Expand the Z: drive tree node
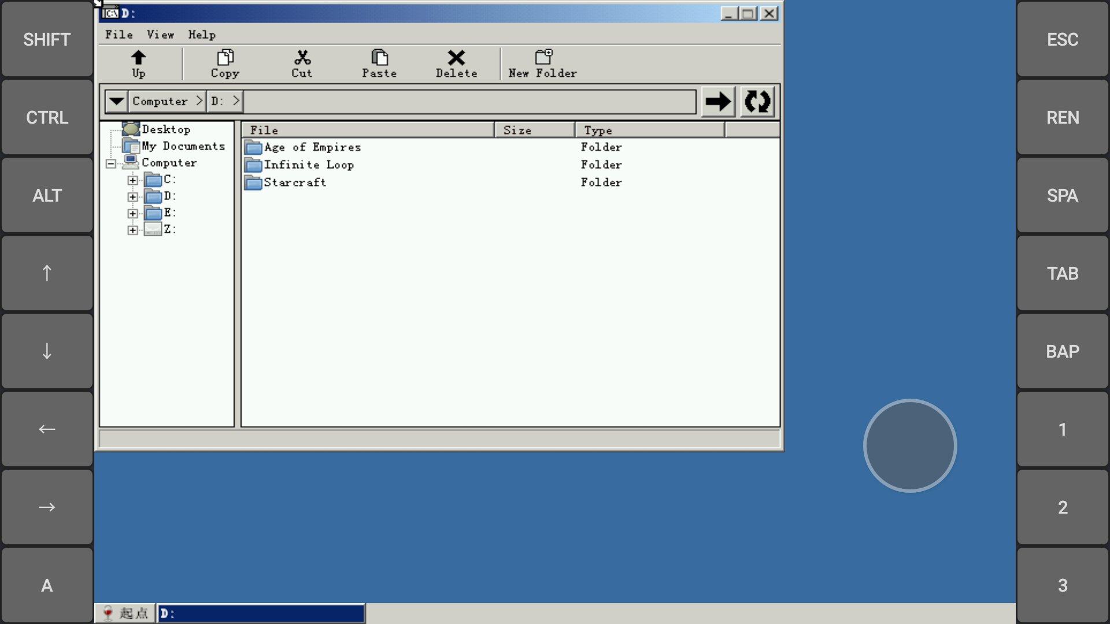The height and width of the screenshot is (624, 1110). (132, 230)
